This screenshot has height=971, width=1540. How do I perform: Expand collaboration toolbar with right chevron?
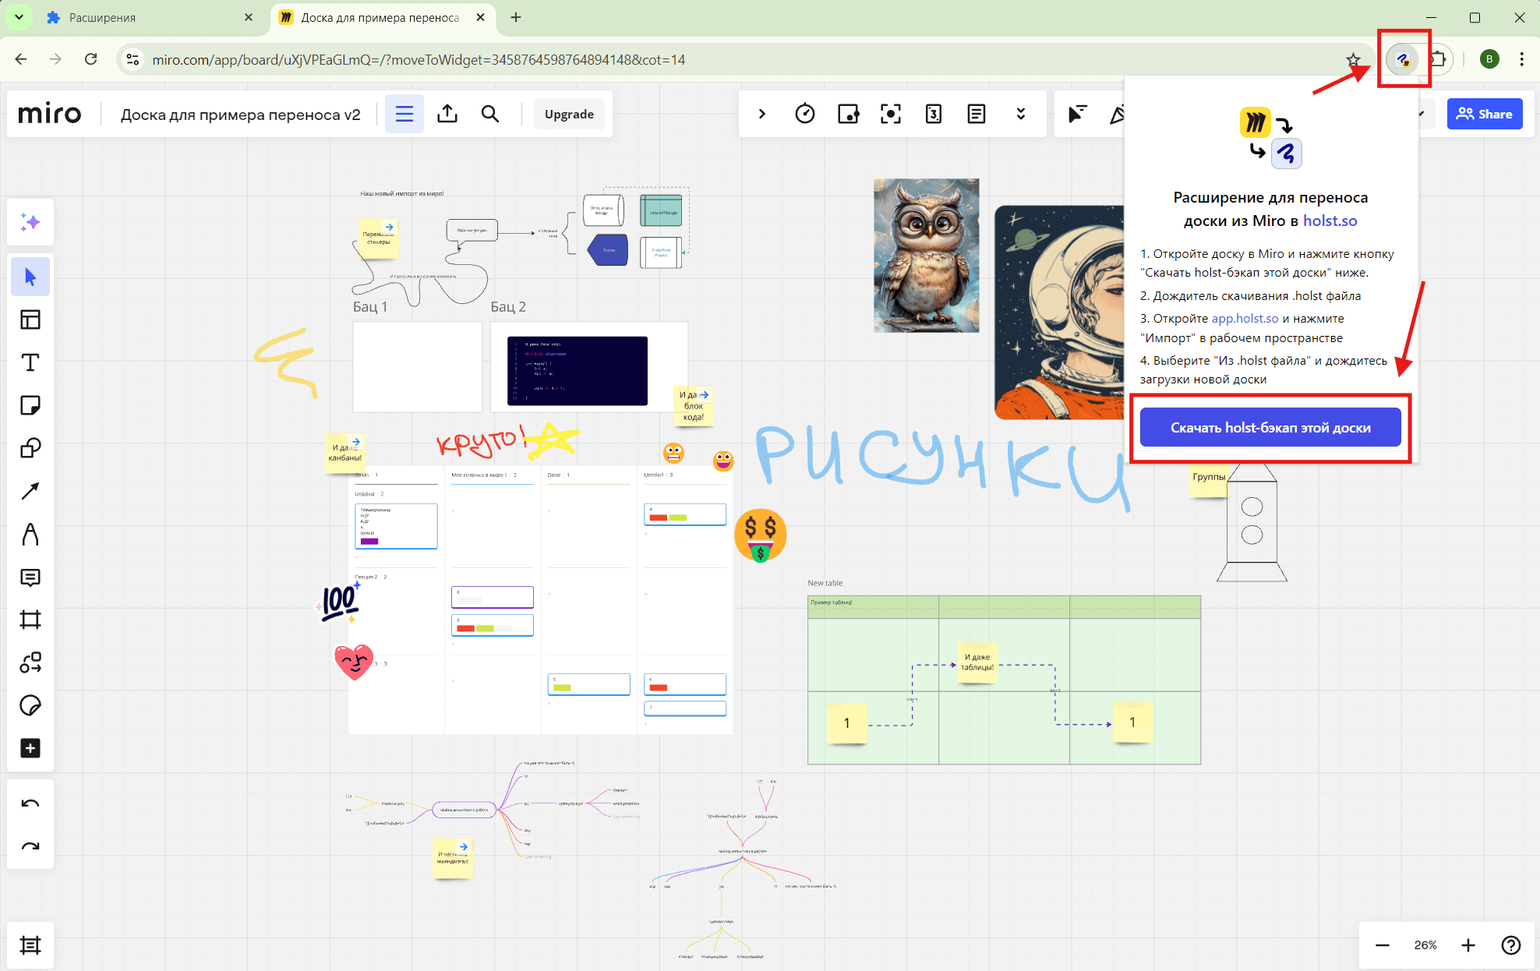762,114
